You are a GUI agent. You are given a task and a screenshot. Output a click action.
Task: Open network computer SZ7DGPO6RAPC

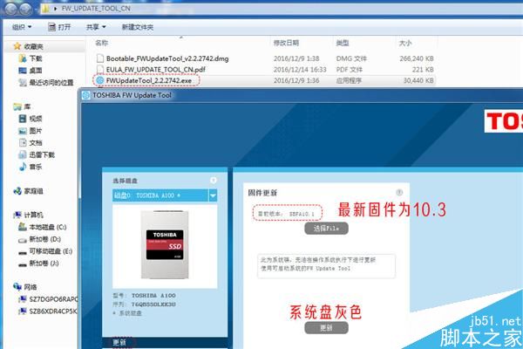pyautogui.click(x=48, y=299)
